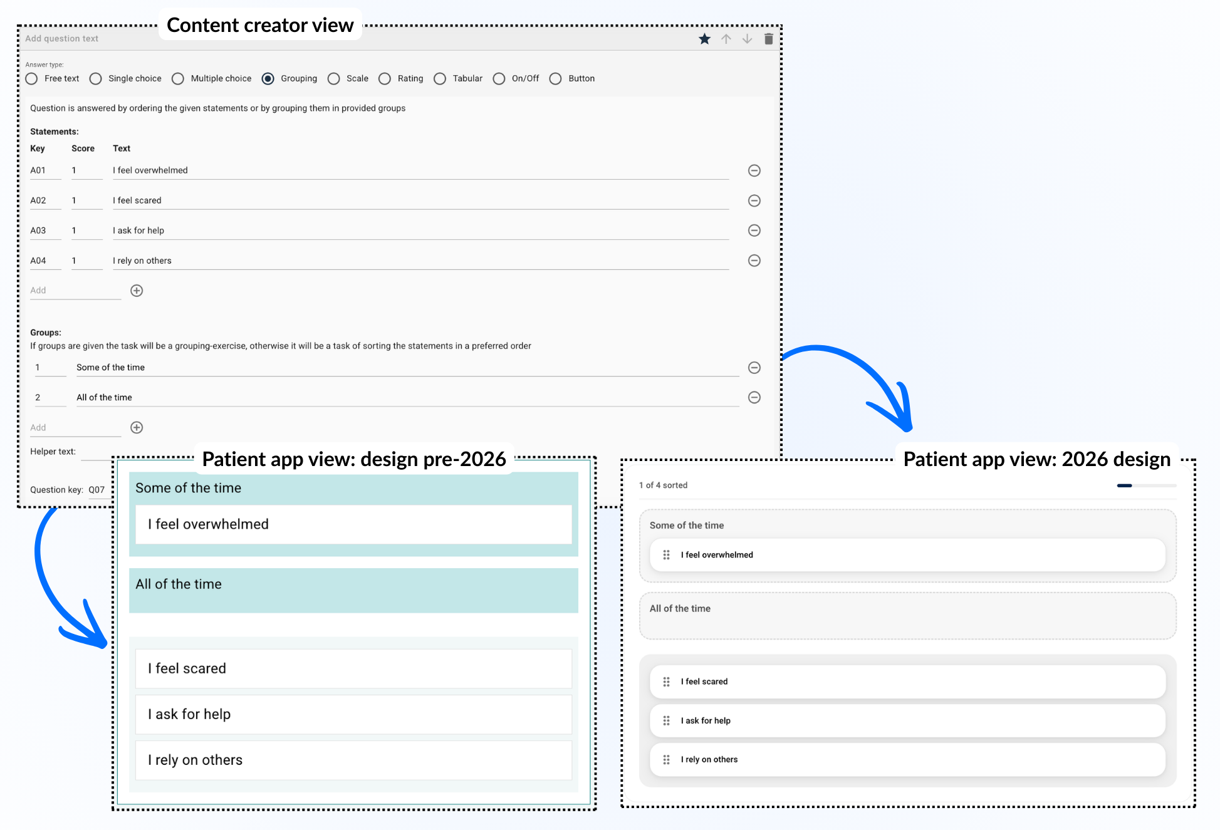Click the 'All of the time' drop zone in 2026 design

point(907,617)
